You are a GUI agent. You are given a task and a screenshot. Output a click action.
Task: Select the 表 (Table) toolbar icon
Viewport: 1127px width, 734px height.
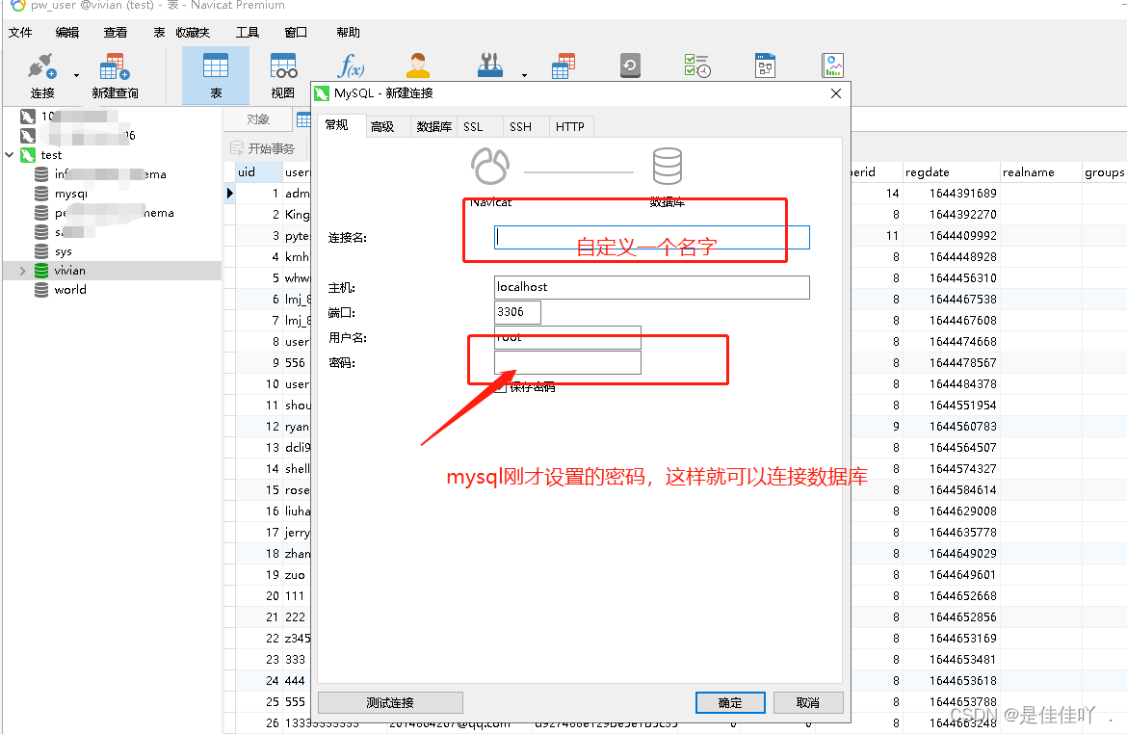(216, 75)
